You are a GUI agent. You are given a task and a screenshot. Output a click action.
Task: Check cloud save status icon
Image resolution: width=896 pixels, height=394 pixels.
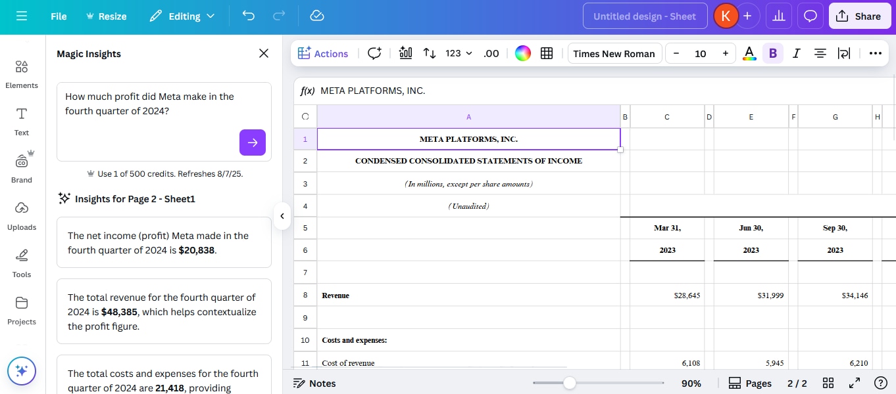tap(317, 16)
